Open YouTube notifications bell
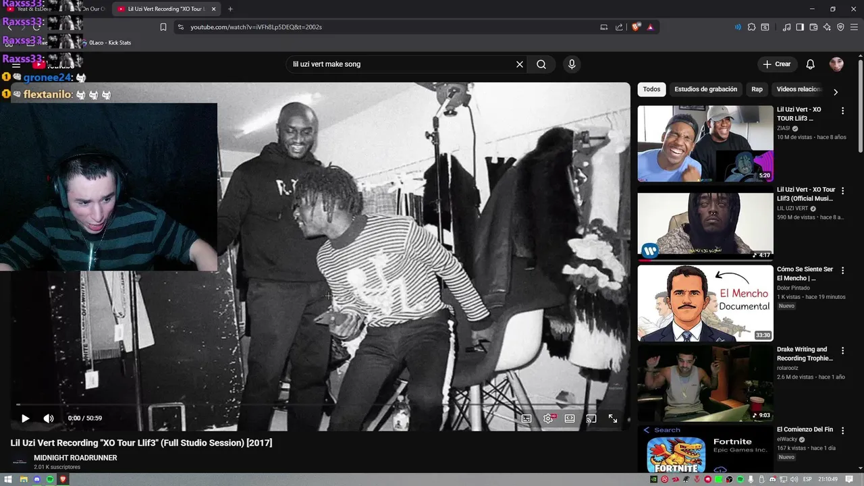 (x=811, y=64)
